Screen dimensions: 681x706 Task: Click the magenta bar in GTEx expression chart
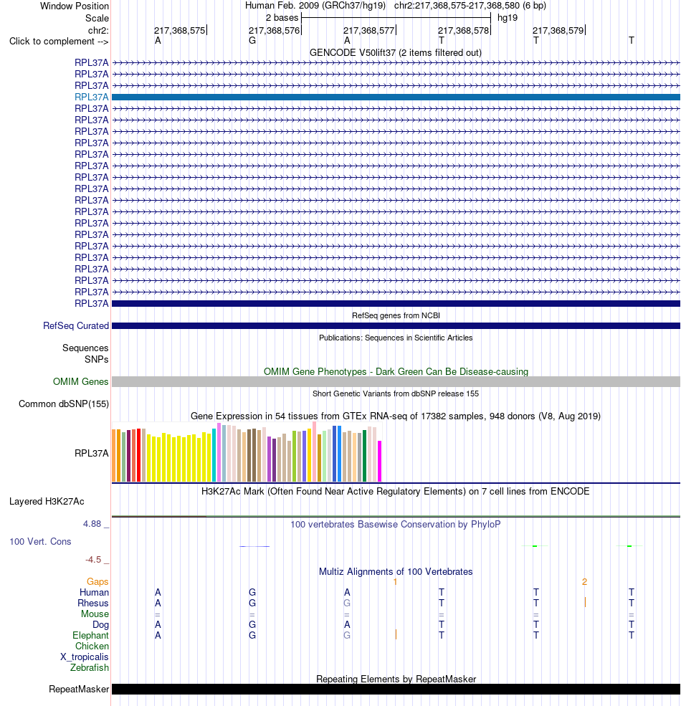(380, 461)
